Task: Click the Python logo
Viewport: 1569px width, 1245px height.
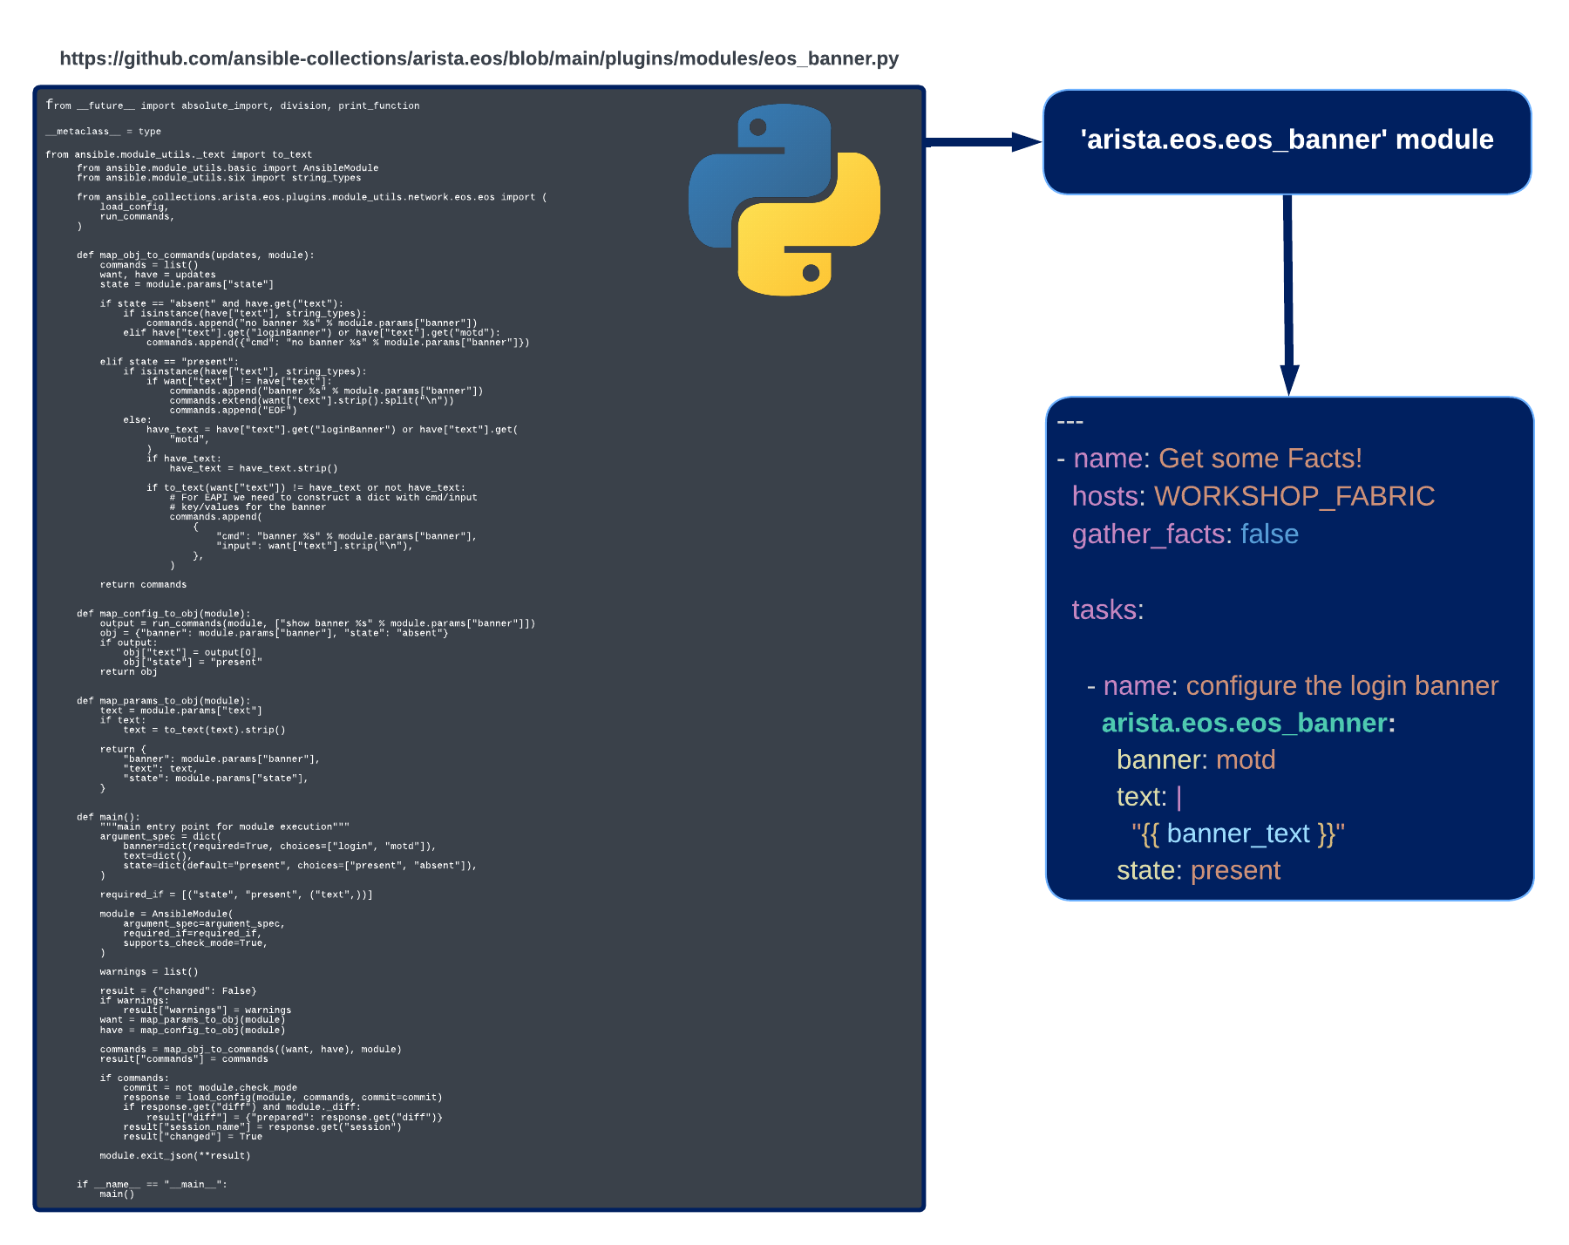Action: 784,200
